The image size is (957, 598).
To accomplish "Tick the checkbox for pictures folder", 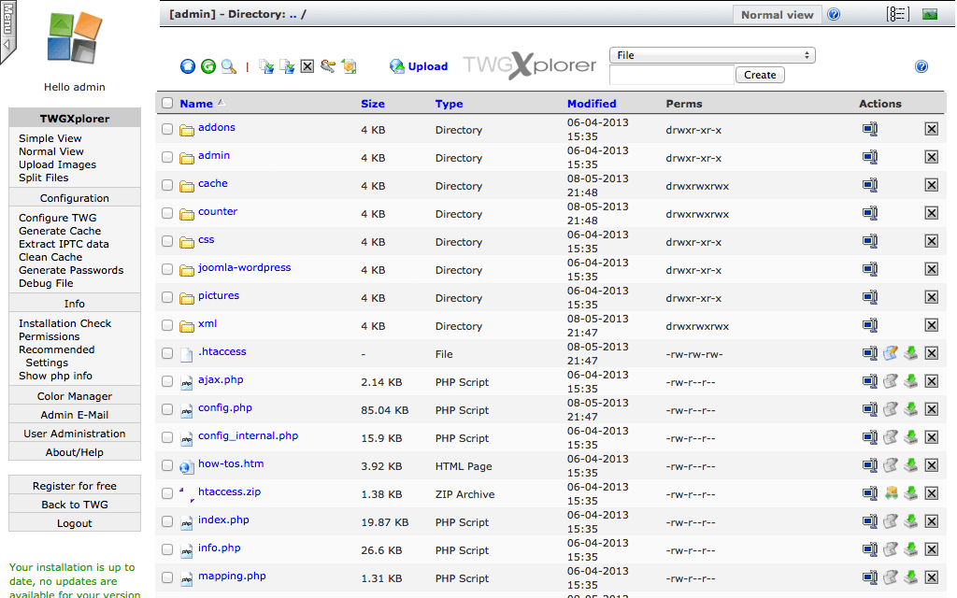I will (x=167, y=297).
